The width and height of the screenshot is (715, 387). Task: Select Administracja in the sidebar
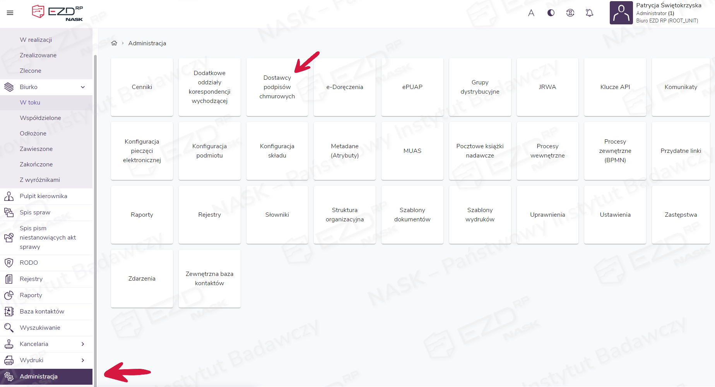pyautogui.click(x=39, y=377)
